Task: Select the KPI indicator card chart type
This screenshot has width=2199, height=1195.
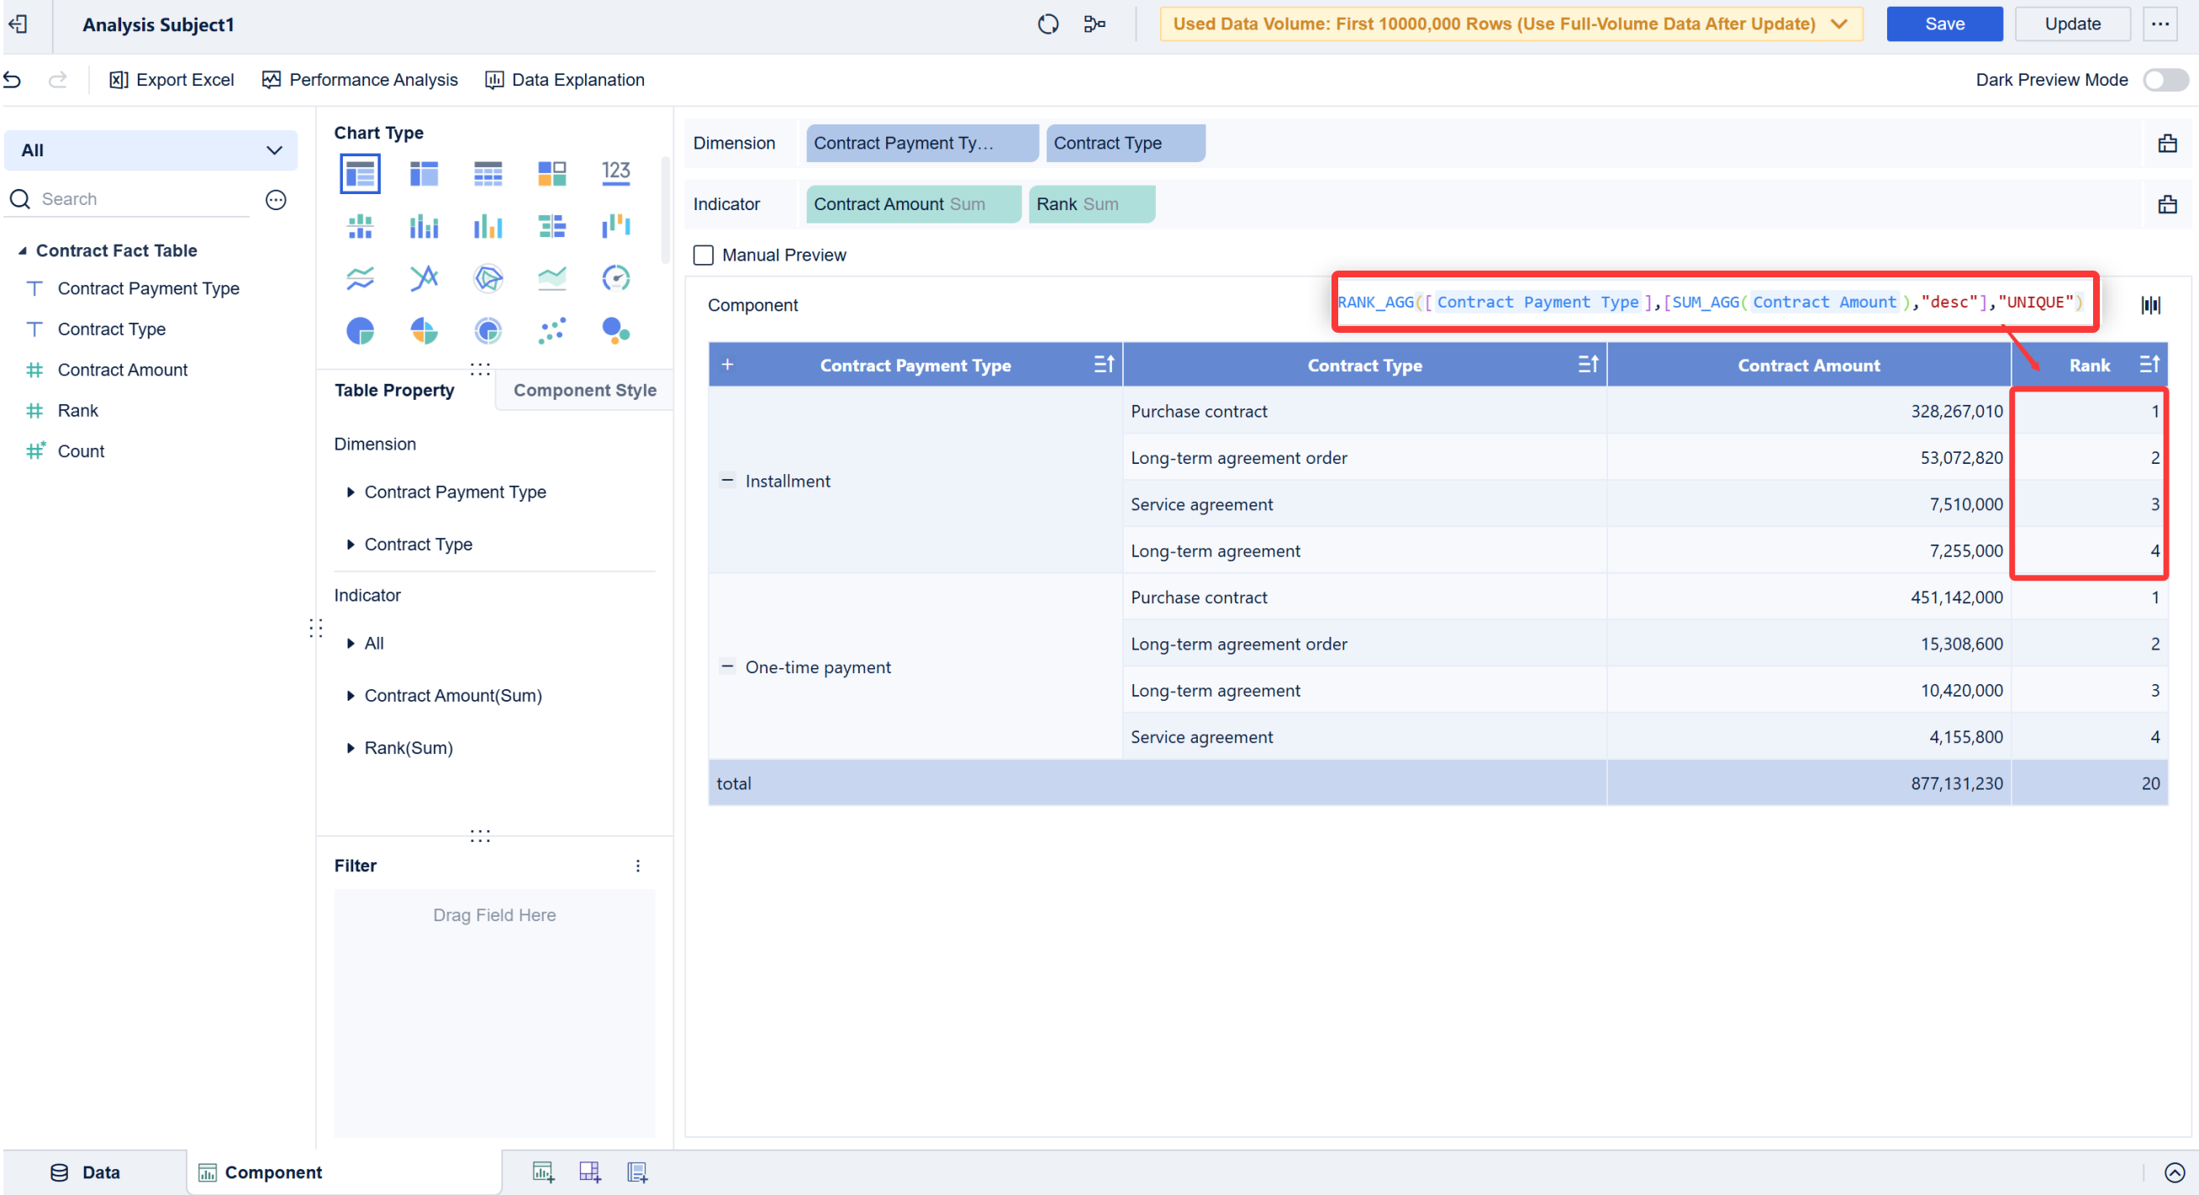Action: (615, 174)
